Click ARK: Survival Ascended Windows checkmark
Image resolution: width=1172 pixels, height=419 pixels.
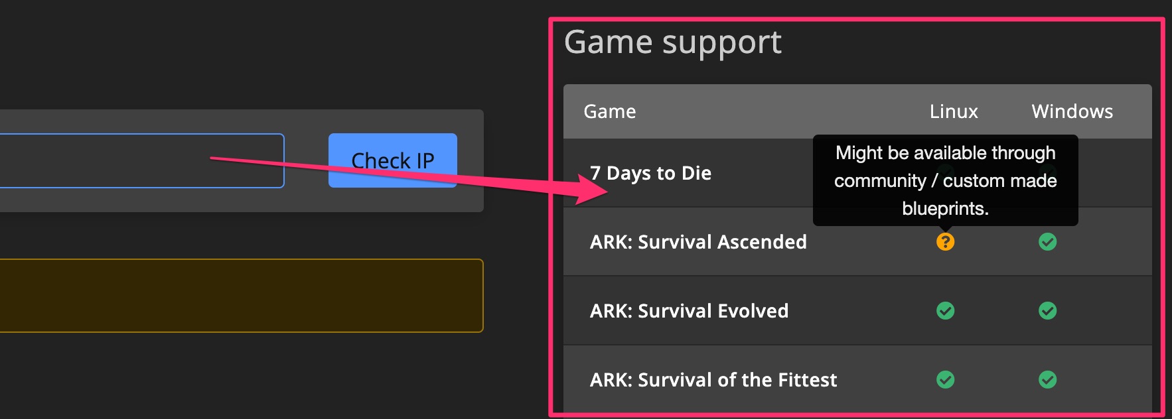tap(1047, 242)
